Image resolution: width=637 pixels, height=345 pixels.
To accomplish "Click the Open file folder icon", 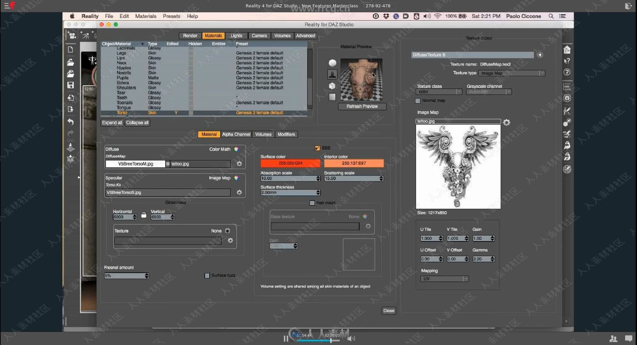I will 70,62.
